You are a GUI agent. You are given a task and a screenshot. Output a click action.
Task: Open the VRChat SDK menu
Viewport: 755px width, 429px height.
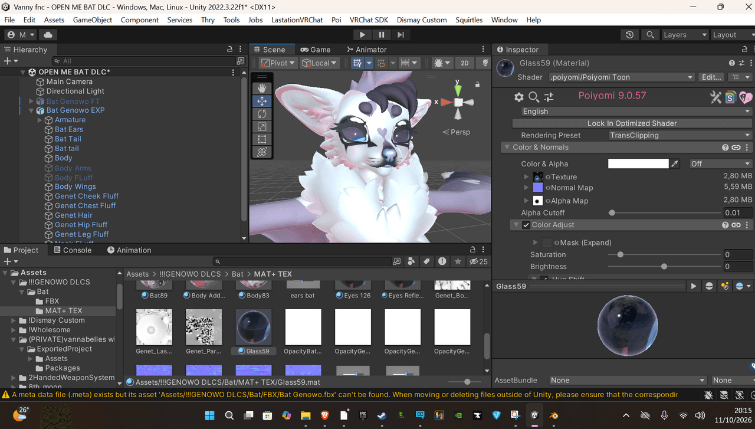pyautogui.click(x=369, y=19)
